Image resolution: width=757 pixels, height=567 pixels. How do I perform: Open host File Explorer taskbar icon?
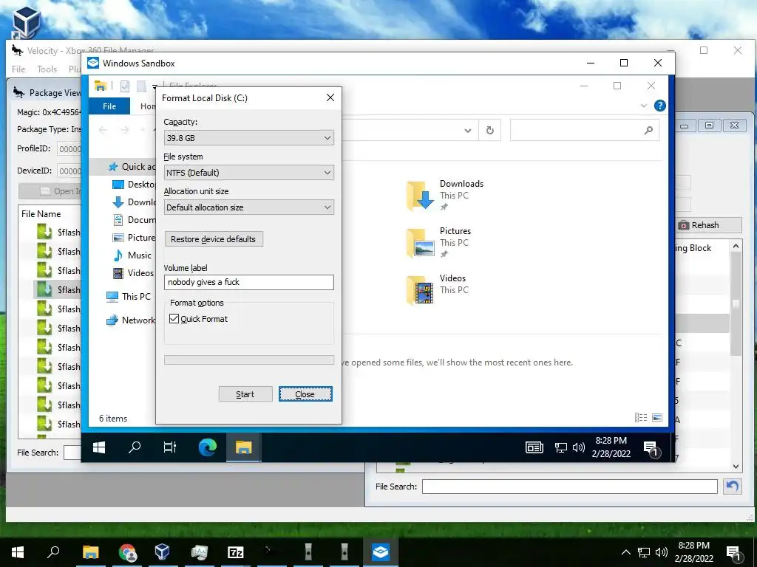click(x=90, y=552)
